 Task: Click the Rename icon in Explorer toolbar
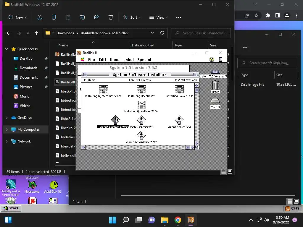pos(82,17)
